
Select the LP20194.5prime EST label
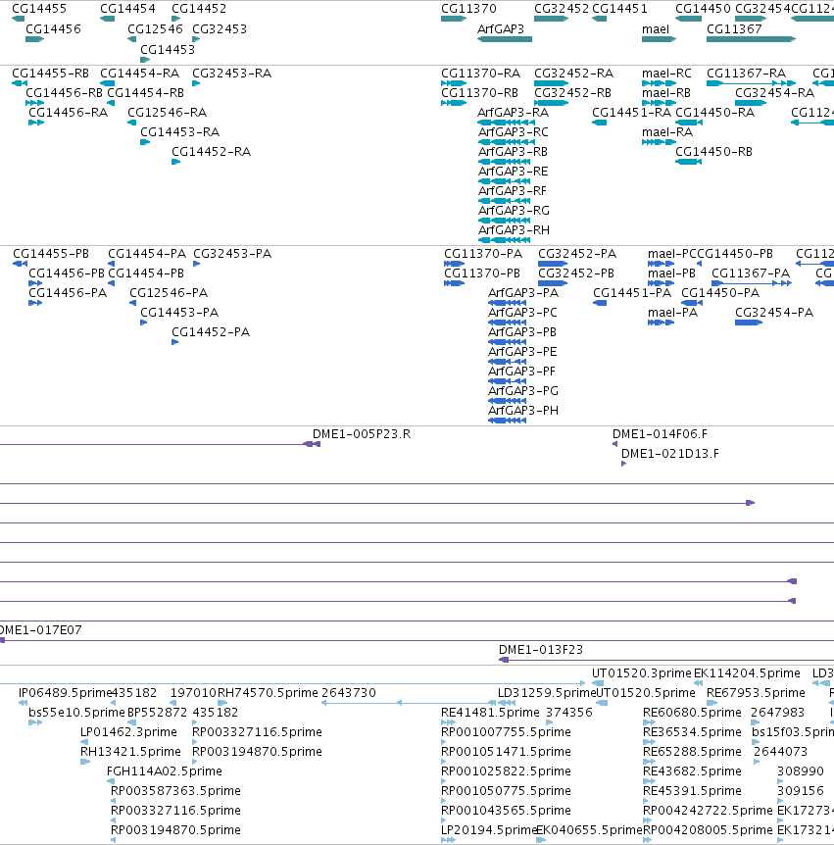[x=489, y=830]
